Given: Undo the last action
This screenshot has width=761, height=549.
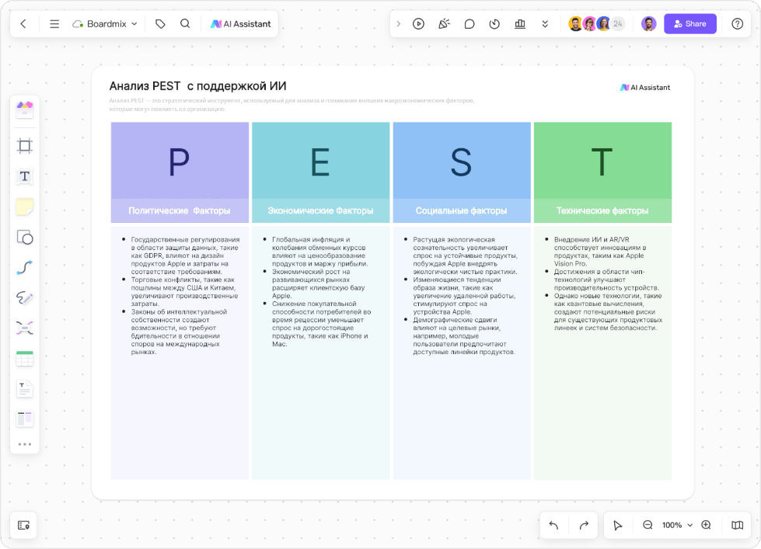Looking at the screenshot, I should coord(553,525).
